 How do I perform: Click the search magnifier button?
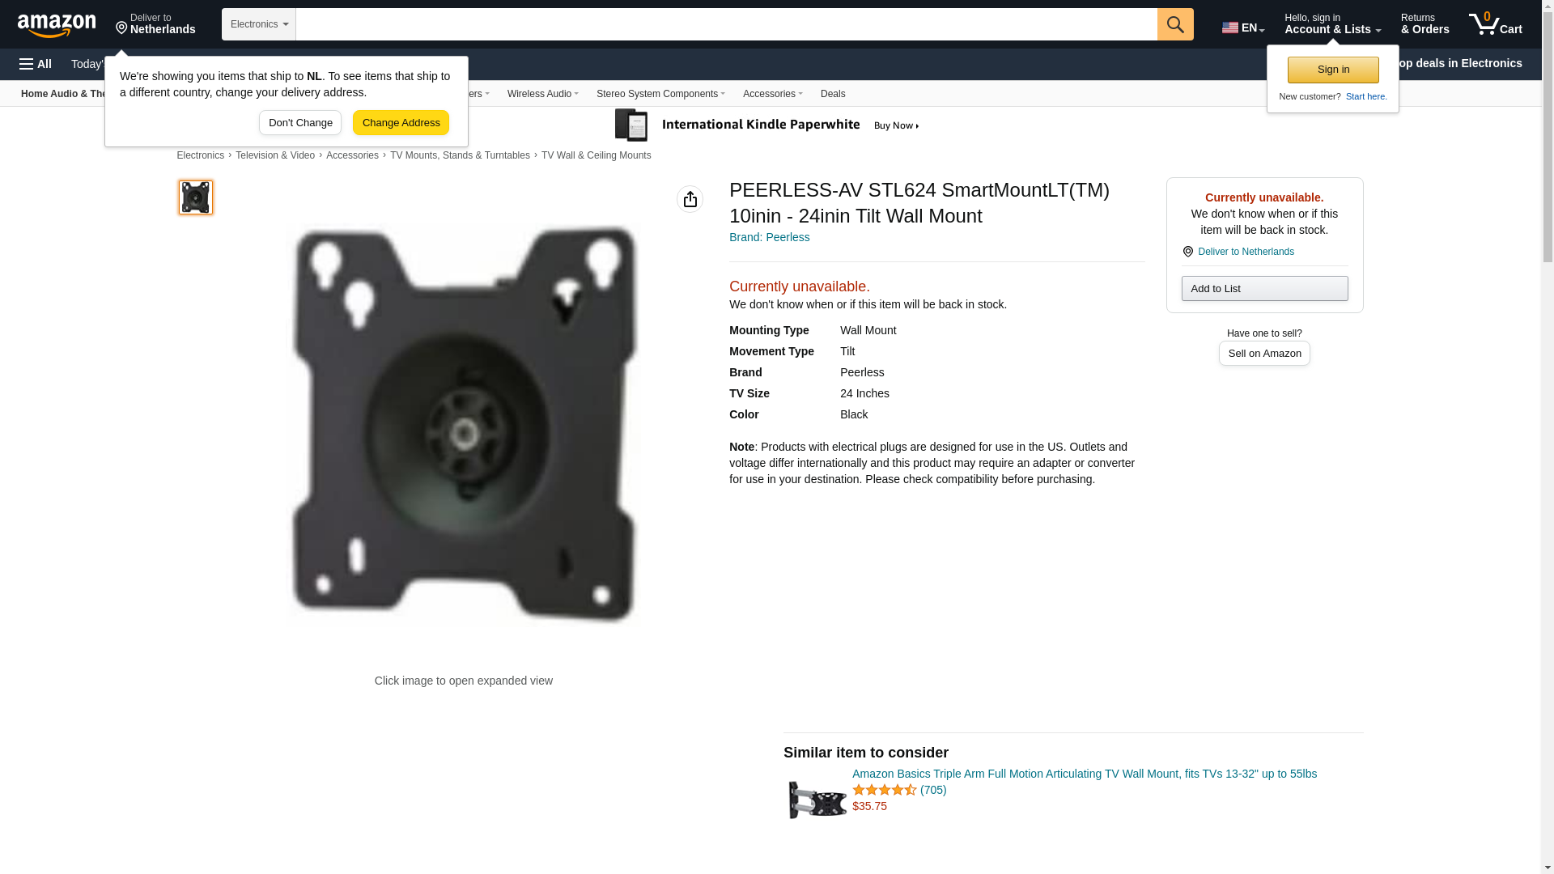[x=1175, y=24]
